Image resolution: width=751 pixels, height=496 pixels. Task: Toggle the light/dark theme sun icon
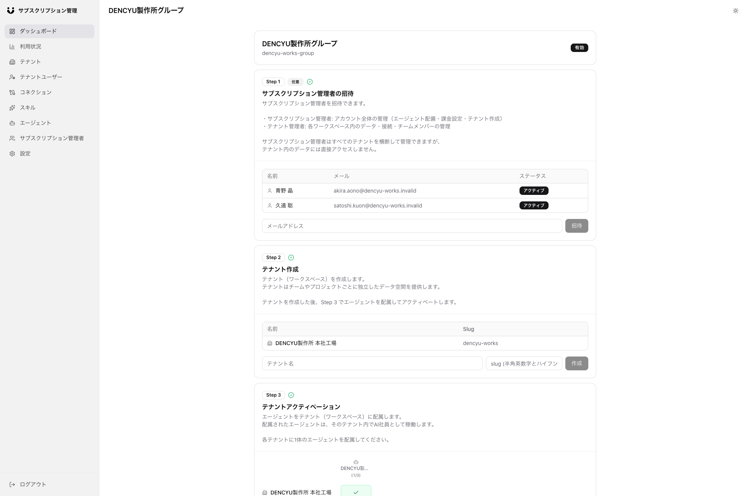tap(736, 11)
